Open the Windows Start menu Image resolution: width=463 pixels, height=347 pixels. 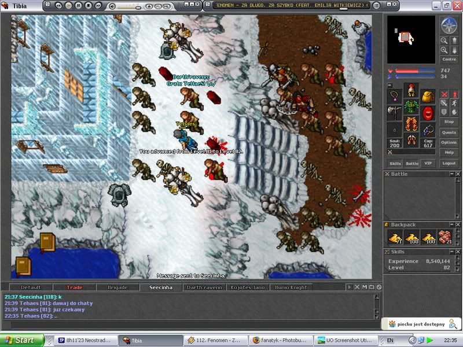tap(23, 340)
